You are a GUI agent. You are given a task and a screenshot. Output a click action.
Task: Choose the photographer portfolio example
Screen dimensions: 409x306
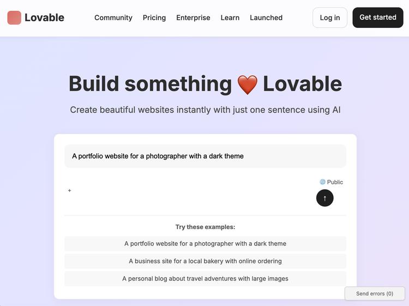[205, 244]
